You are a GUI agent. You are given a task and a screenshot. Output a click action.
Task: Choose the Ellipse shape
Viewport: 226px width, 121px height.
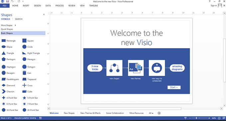tap(4, 47)
